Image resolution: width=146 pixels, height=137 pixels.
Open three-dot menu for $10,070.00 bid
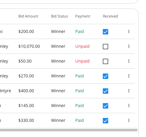coord(129,46)
